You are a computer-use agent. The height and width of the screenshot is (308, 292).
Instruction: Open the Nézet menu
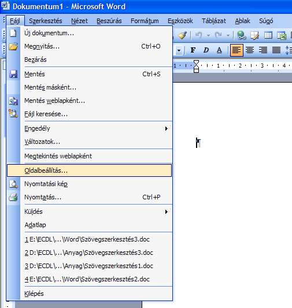click(79, 21)
